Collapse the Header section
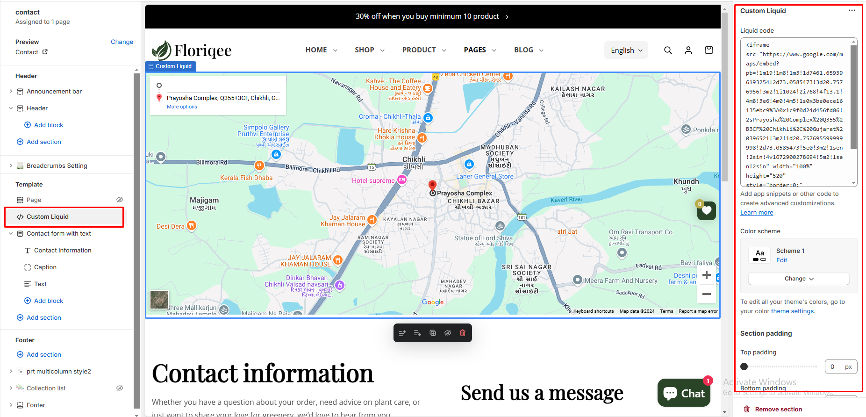866x417 pixels. [x=11, y=108]
